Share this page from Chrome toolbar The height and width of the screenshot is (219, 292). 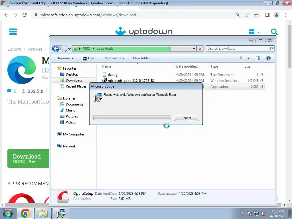point(247,15)
